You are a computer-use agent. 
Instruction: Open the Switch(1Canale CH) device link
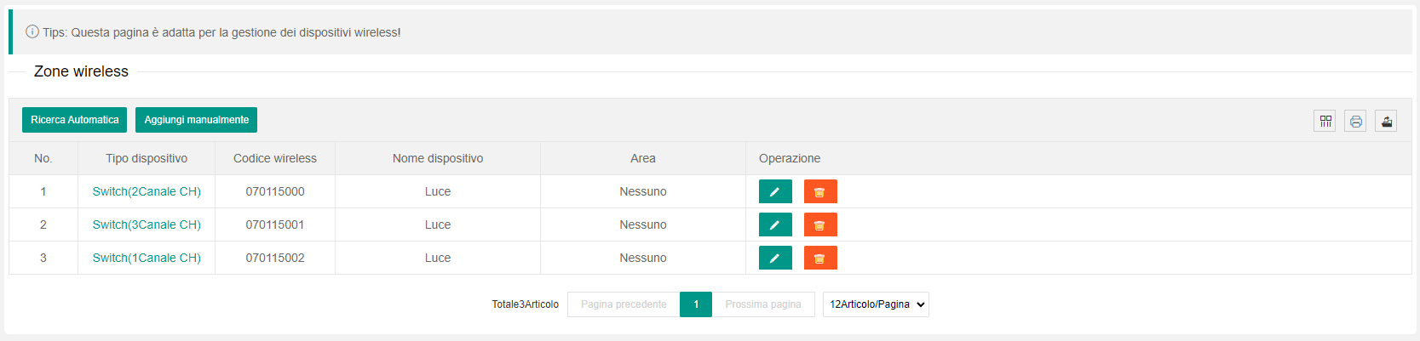(147, 258)
